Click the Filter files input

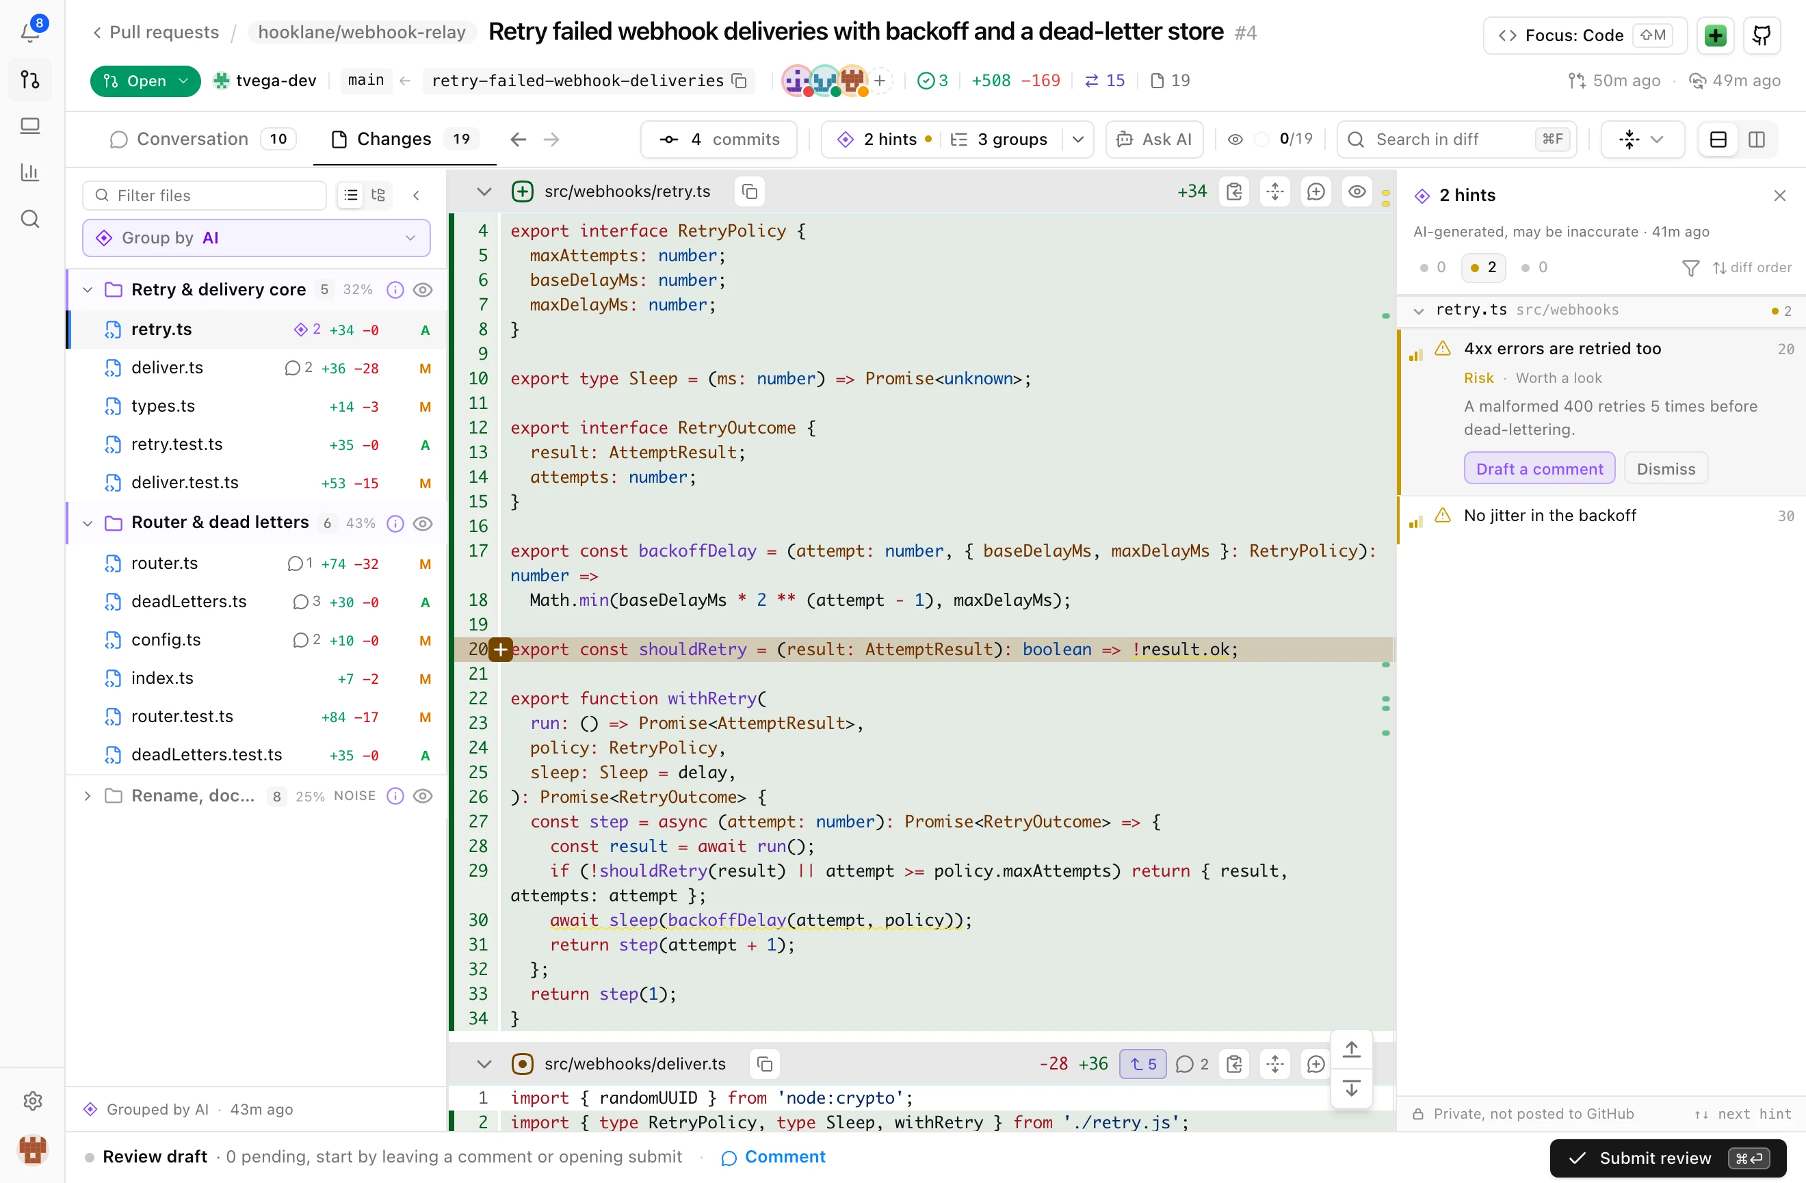click(x=205, y=196)
